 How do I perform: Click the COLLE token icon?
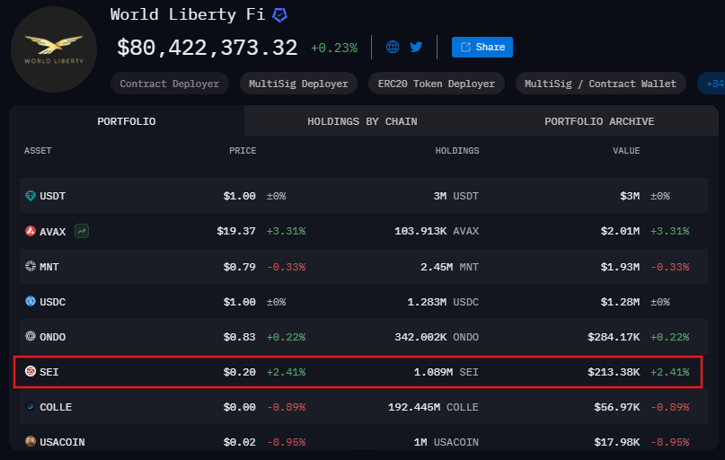[x=31, y=406]
